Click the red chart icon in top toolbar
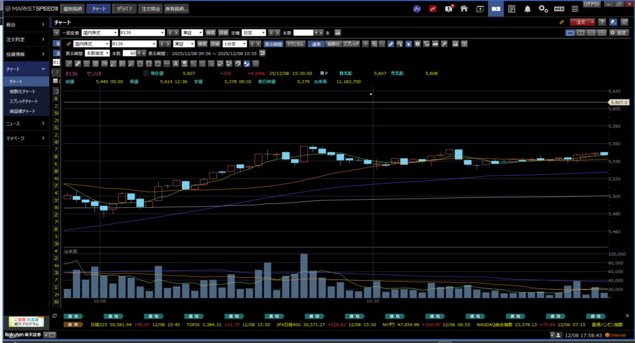The width and height of the screenshot is (635, 343). click(433, 9)
